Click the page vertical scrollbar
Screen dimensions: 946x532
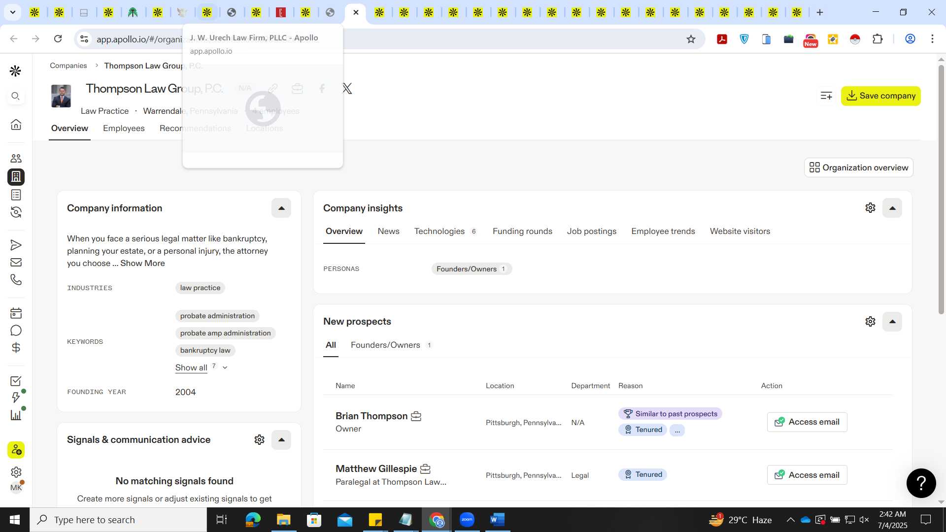pos(941,190)
